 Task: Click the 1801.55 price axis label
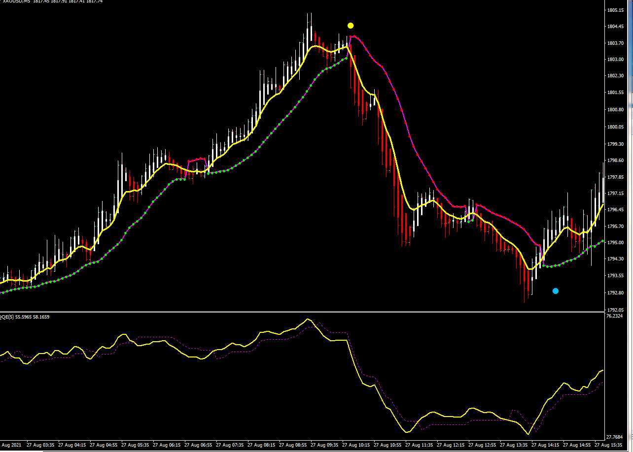pos(615,93)
